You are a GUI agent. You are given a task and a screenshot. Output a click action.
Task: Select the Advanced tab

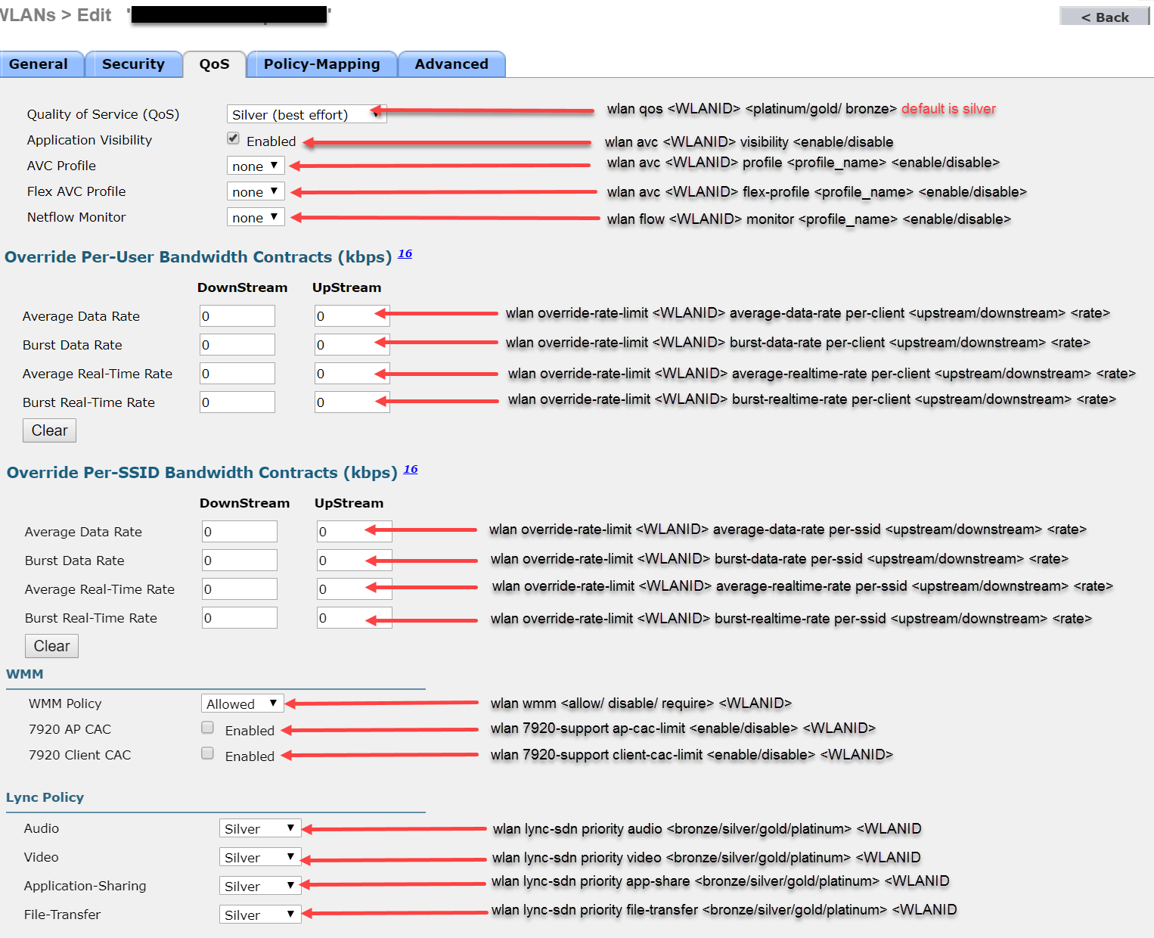(x=451, y=64)
